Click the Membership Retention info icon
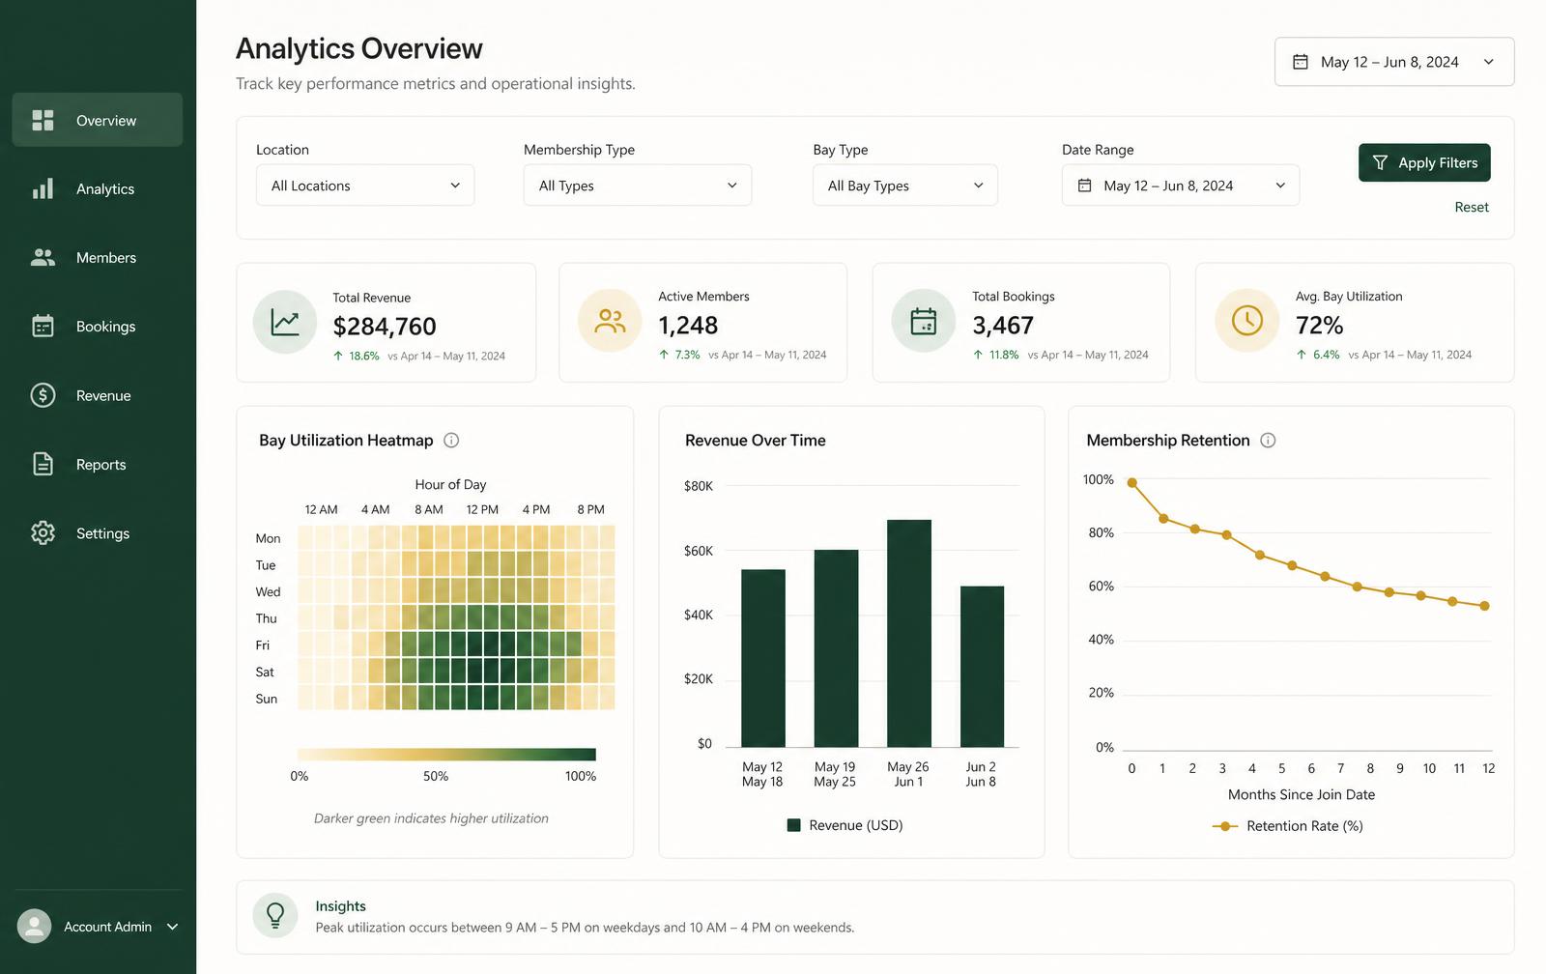1546x974 pixels. [x=1269, y=441]
